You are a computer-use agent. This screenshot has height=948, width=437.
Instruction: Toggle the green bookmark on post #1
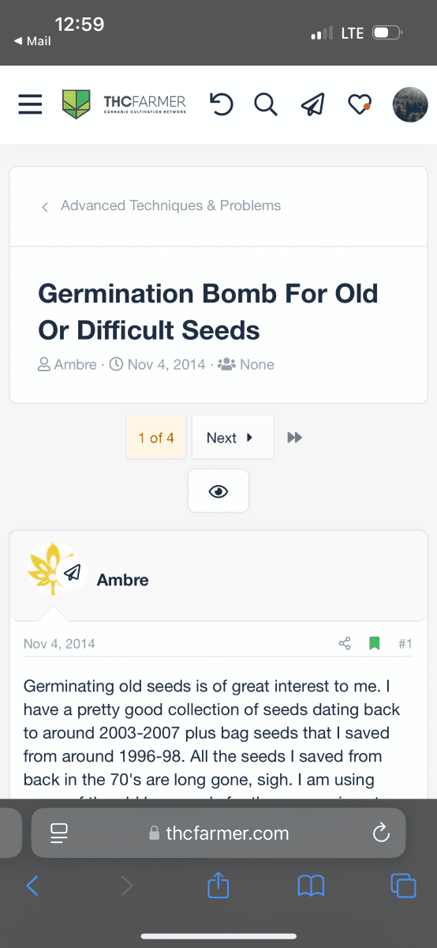click(x=375, y=644)
